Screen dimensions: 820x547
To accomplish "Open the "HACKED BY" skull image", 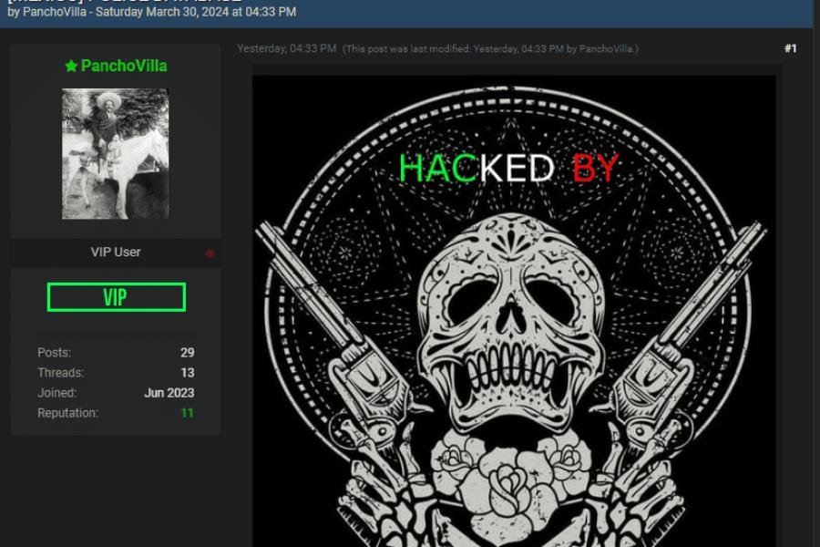I will pos(514,311).
